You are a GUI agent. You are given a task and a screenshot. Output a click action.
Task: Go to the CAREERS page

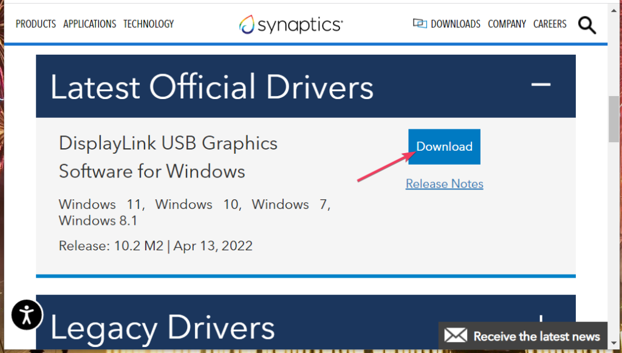[550, 24]
